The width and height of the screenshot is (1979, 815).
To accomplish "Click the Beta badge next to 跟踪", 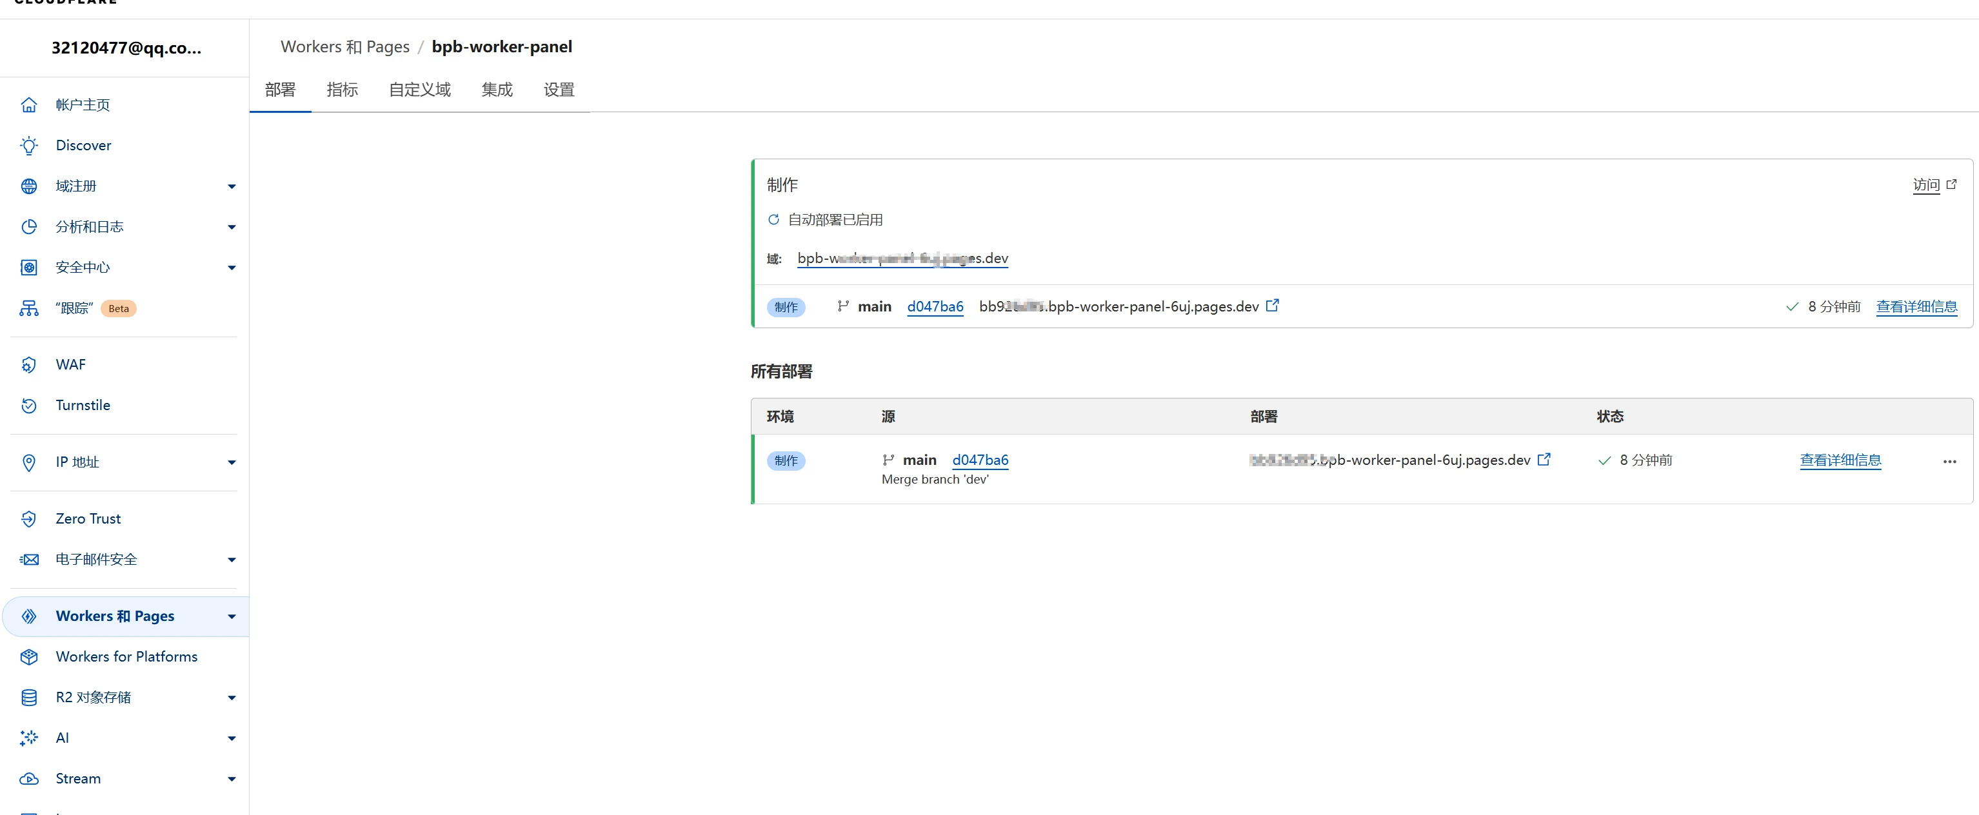I will 118,309.
